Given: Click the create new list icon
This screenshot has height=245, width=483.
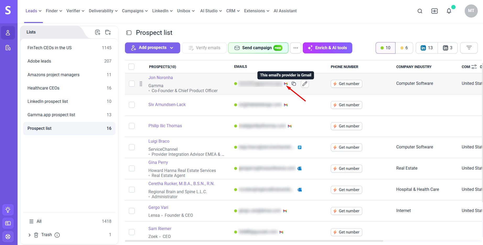Looking at the screenshot, I should (x=98, y=32).
